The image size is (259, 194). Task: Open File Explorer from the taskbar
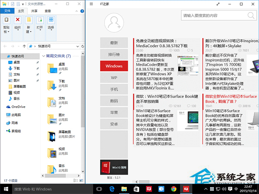(124, 189)
